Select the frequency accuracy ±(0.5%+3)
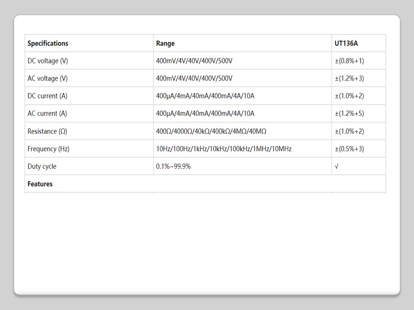Viewport: 414px width, 310px height. point(349,149)
